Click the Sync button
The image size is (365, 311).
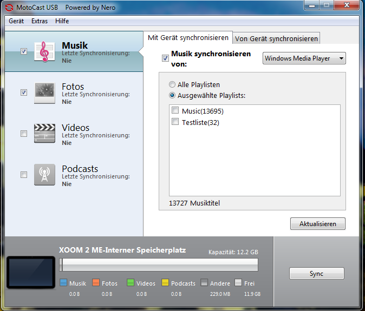pos(317,273)
